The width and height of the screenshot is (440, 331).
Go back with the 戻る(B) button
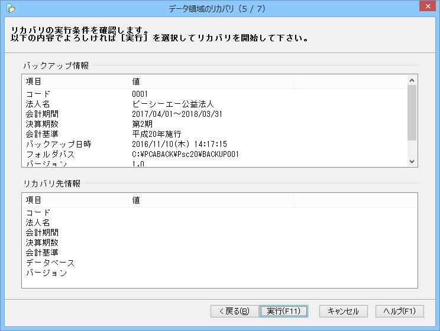(x=234, y=311)
